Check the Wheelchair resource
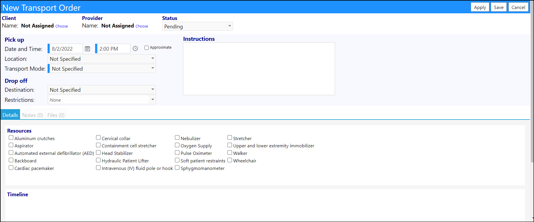Screen dimensions: 534x222 pyautogui.click(x=230, y=160)
